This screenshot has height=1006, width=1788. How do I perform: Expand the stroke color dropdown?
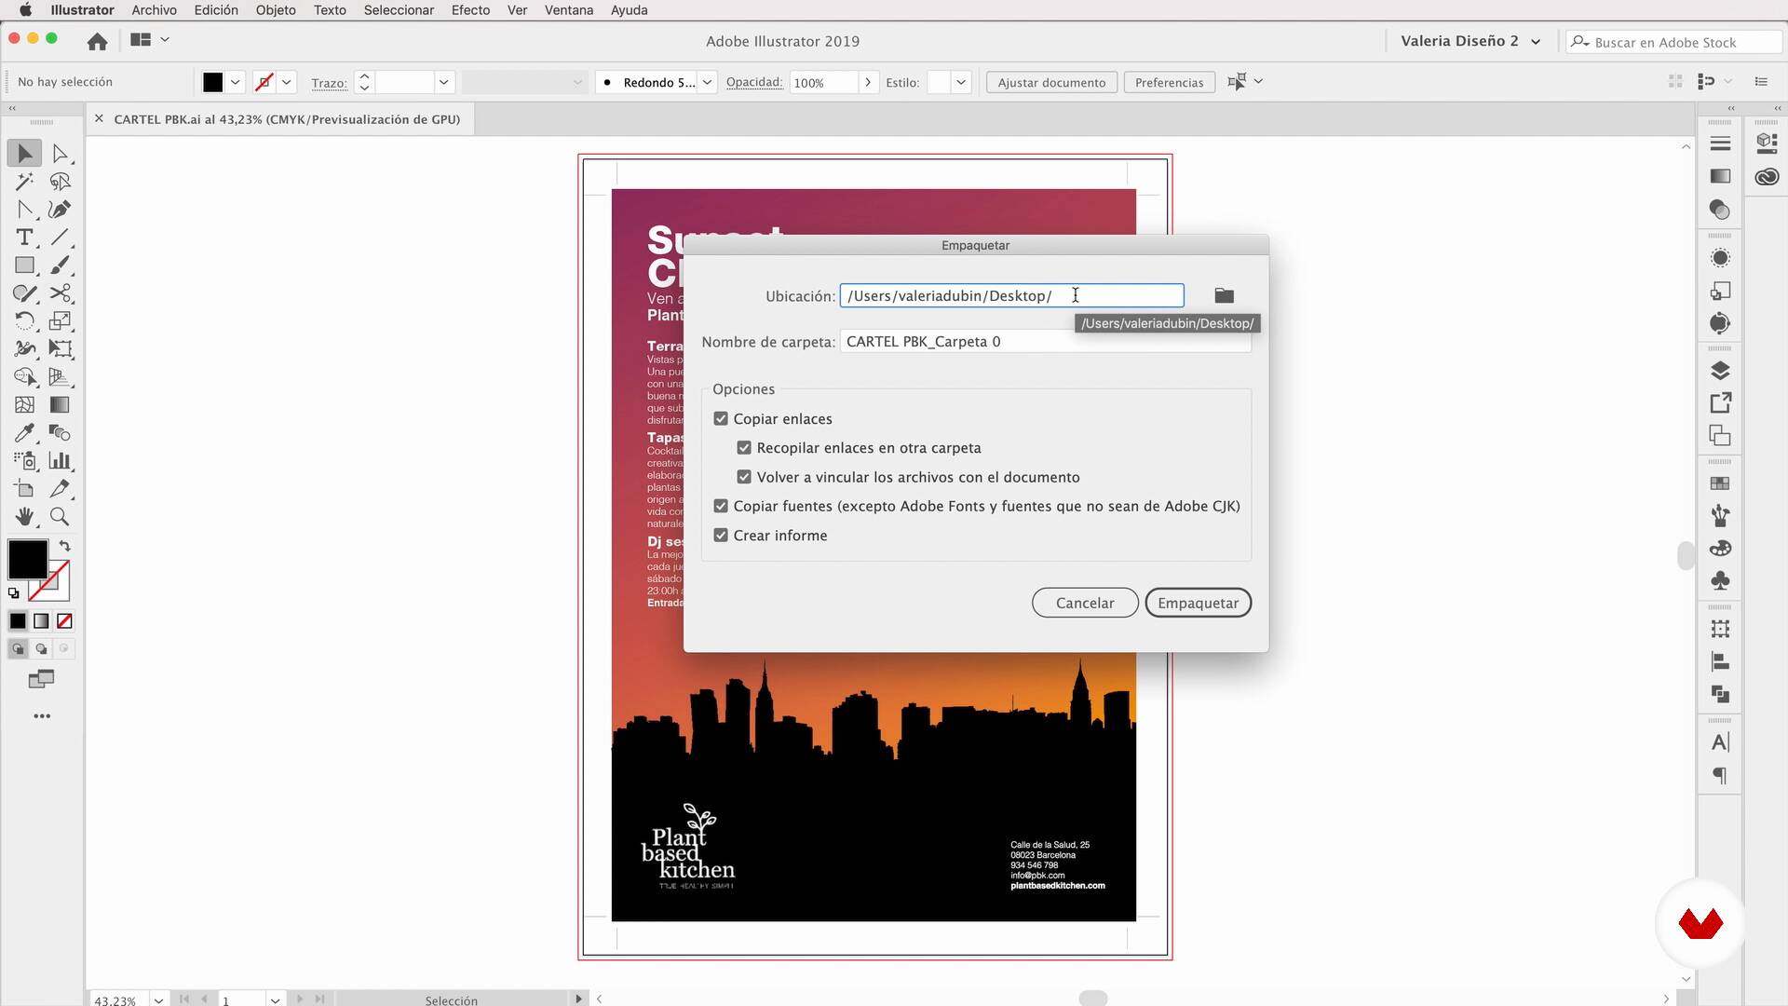287,82
